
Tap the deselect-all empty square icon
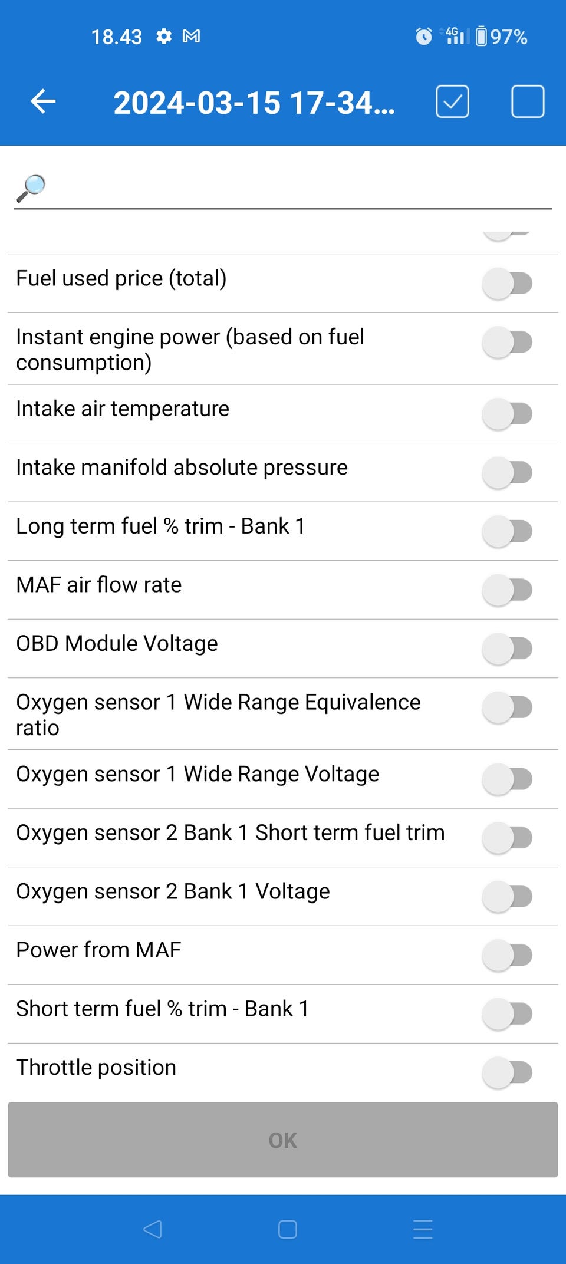(527, 101)
